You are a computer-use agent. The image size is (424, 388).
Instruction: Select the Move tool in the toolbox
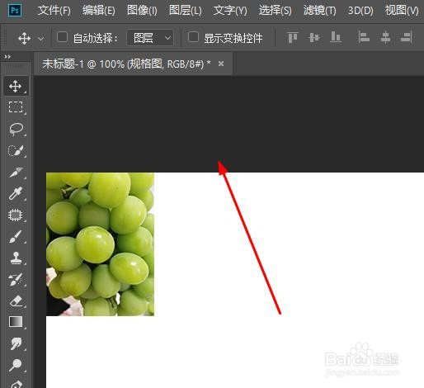(x=16, y=86)
